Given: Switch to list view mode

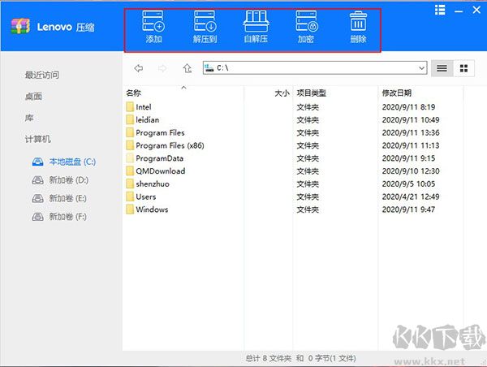Looking at the screenshot, I should coord(442,68).
